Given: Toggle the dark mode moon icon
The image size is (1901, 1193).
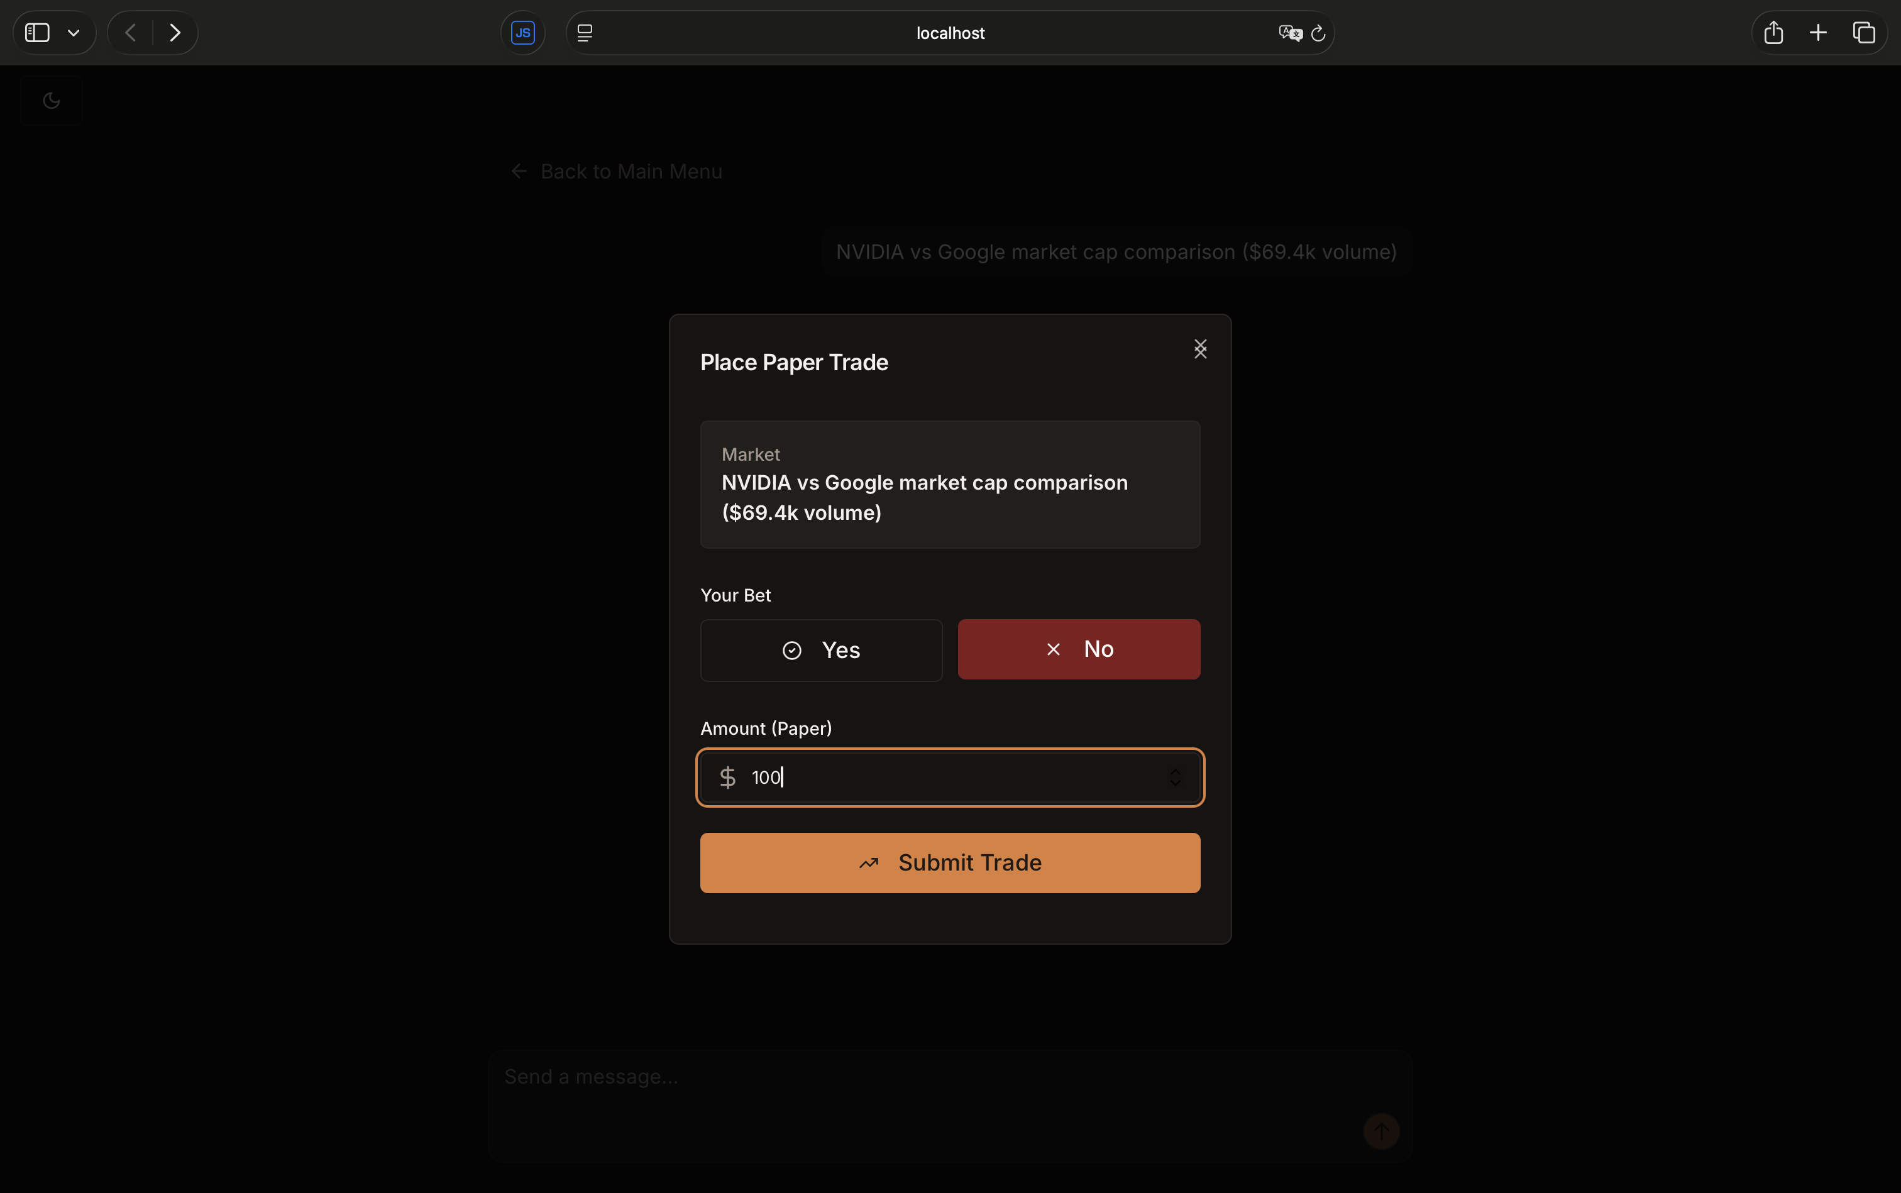Looking at the screenshot, I should tap(52, 100).
